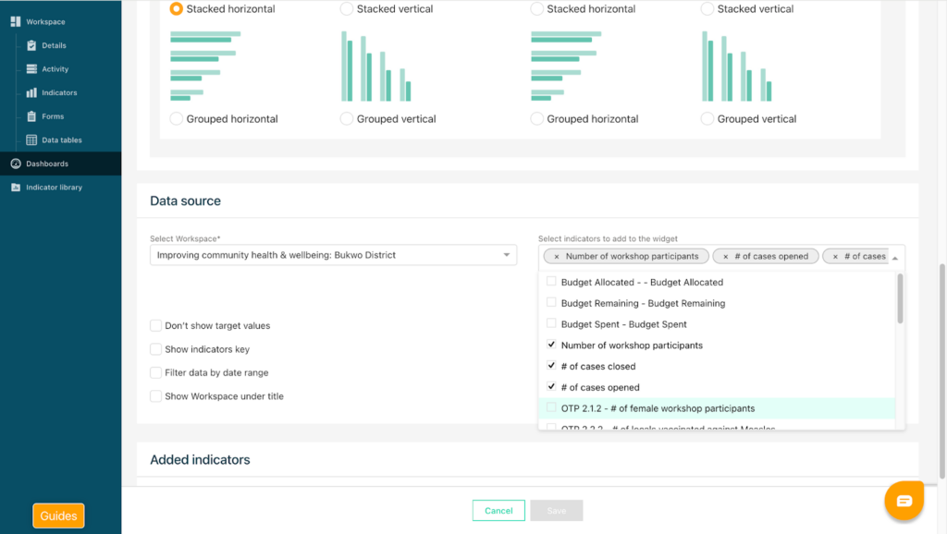The width and height of the screenshot is (947, 534).
Task: Uncheck # of cases closed indicator
Action: [x=551, y=366]
